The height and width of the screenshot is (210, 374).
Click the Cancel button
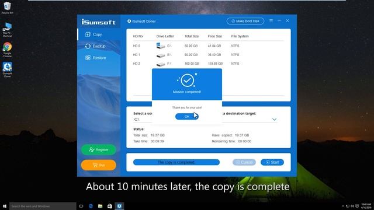244,162
